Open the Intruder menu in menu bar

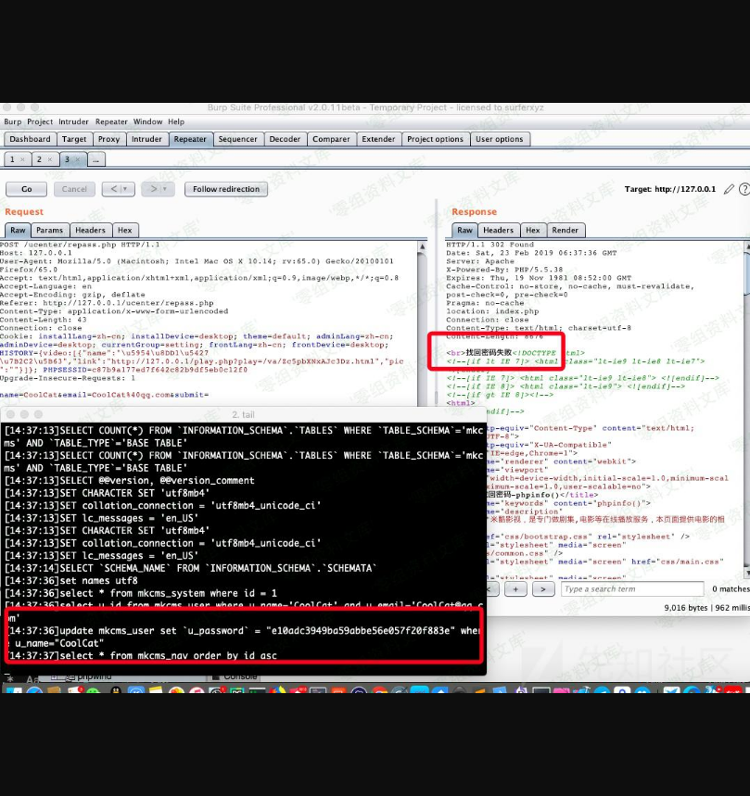click(x=73, y=121)
